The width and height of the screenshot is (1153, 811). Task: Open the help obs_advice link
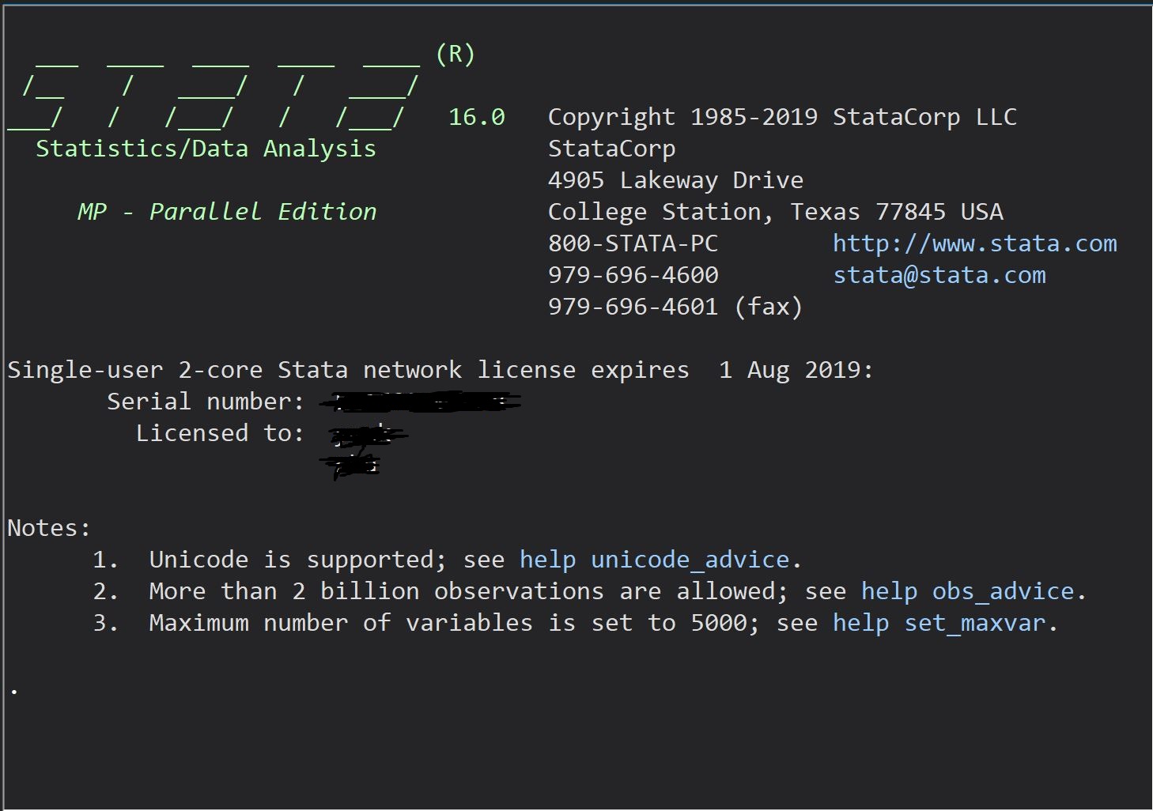[x=967, y=591]
